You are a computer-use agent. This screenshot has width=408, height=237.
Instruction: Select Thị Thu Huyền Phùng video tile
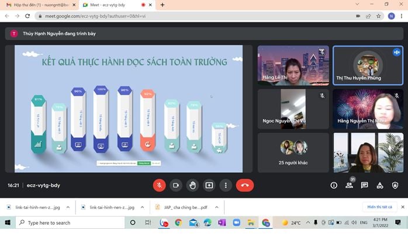point(368,65)
